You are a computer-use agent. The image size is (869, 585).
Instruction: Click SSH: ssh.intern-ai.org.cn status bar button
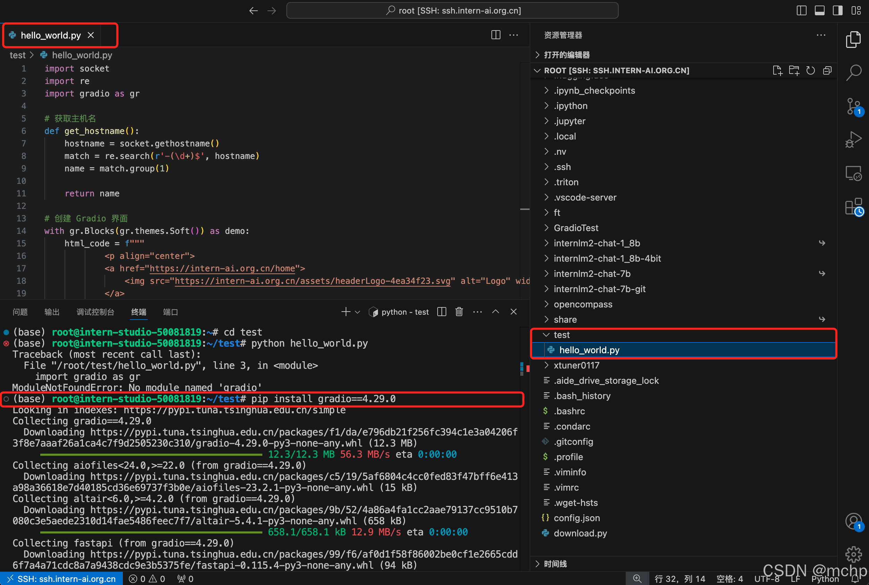(61, 579)
